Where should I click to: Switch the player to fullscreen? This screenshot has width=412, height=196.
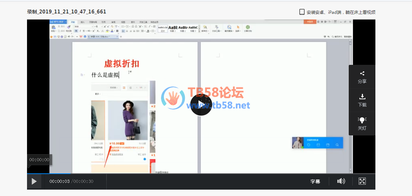point(362,181)
